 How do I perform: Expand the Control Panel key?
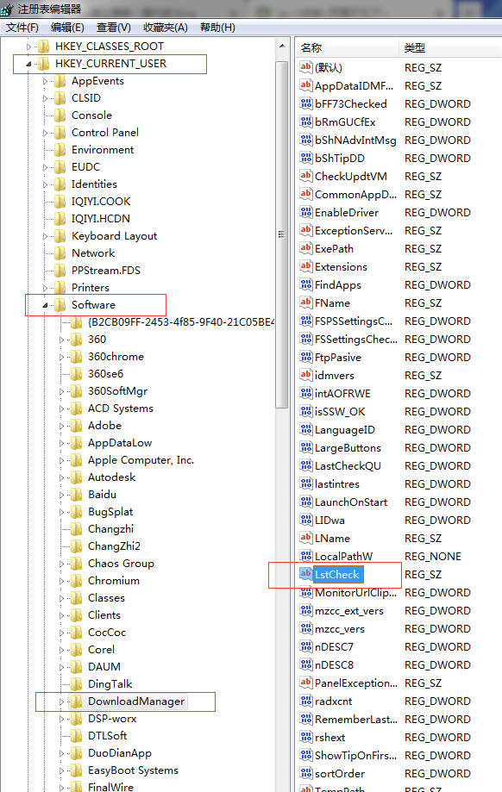(45, 133)
